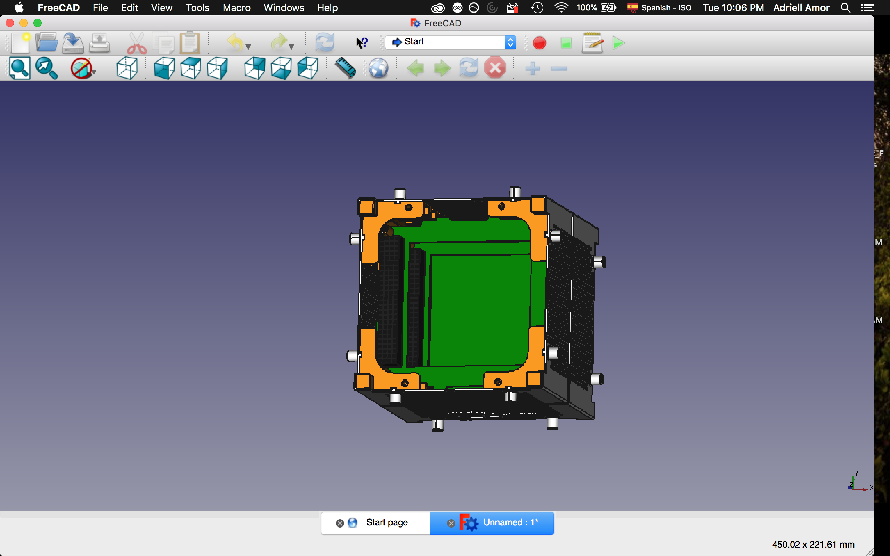Open macOS Spotlight search magnifier
The height and width of the screenshot is (556, 890).
pyautogui.click(x=845, y=8)
